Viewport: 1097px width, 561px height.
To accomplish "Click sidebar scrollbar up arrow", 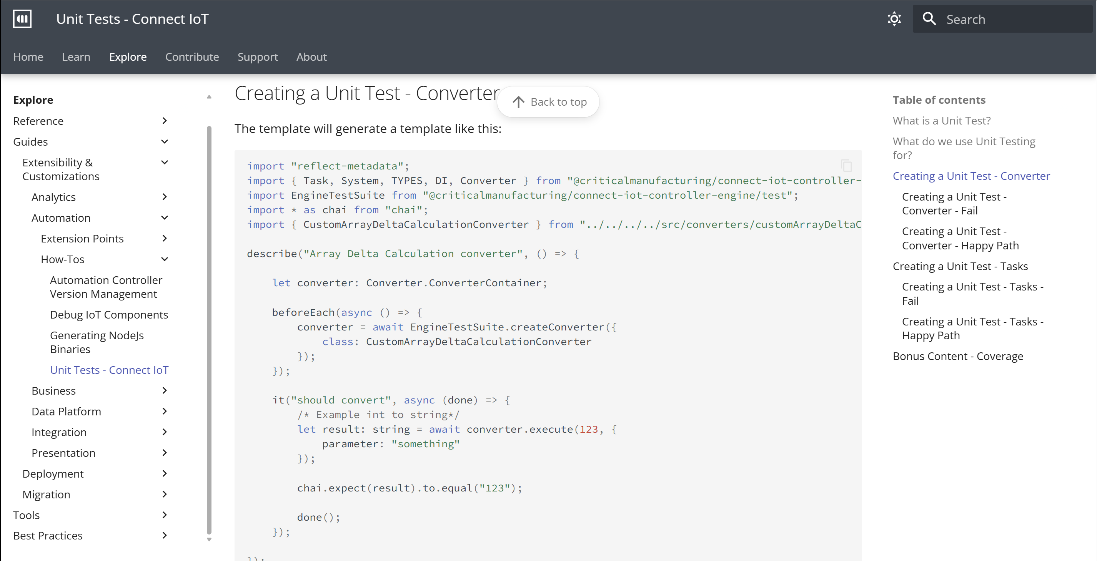I will 209,97.
